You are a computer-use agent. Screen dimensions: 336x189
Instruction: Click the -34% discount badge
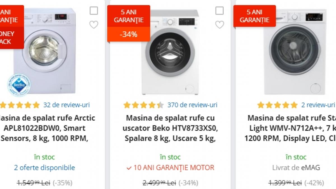[128, 34]
